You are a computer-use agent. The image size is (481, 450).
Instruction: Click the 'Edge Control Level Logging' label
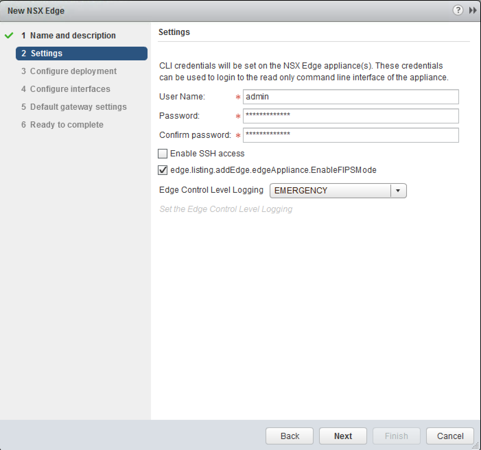[211, 190]
